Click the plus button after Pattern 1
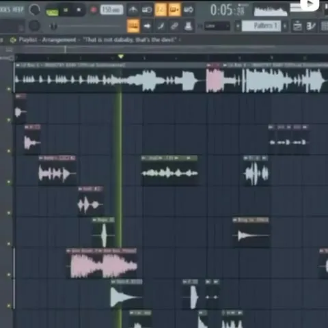 285,26
